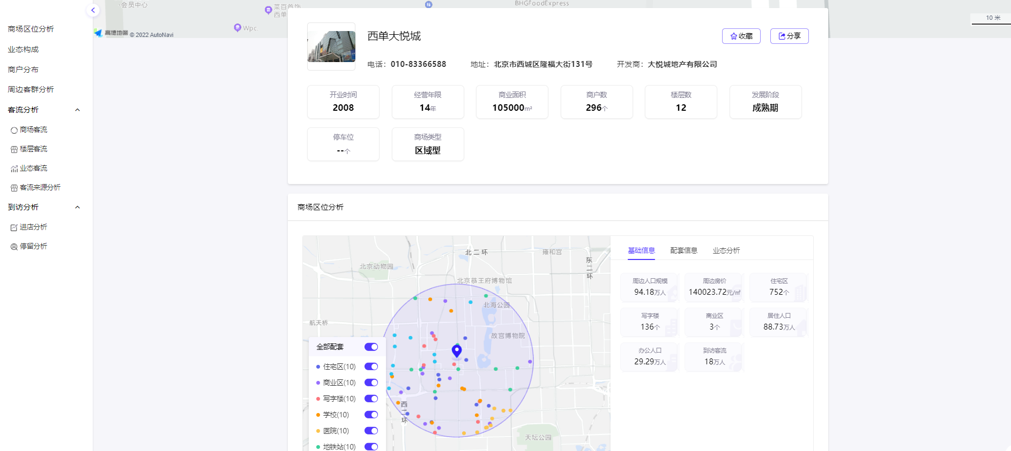Click the 商业区 3个 card
Image resolution: width=1011 pixels, height=451 pixels.
714,322
